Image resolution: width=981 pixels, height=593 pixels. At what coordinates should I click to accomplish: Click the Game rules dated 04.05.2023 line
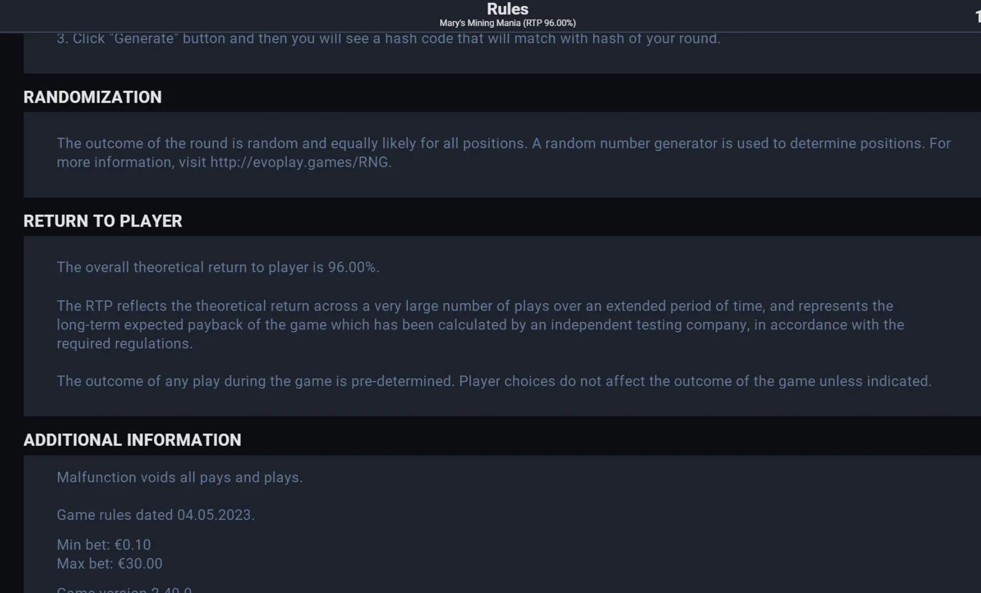(155, 515)
